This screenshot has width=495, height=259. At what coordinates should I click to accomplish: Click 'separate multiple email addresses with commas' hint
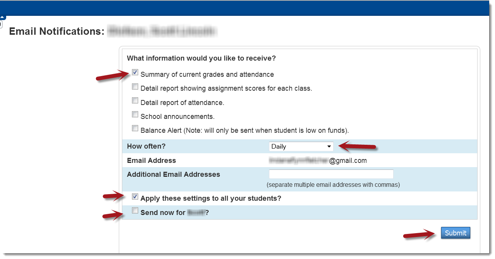pos(333,185)
